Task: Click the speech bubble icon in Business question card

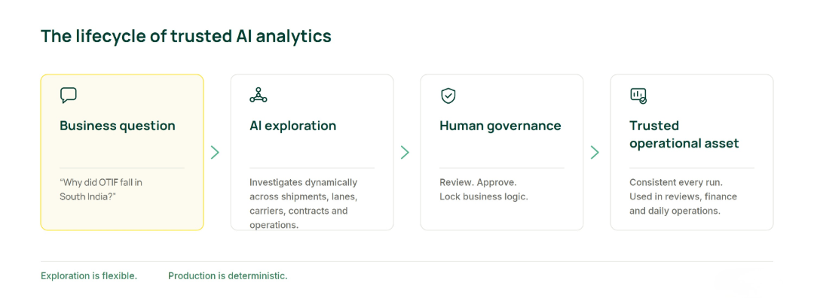Action: [x=69, y=96]
